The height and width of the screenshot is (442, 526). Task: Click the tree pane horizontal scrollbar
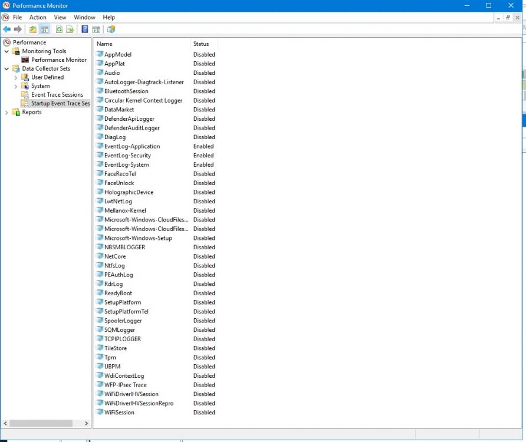41,423
